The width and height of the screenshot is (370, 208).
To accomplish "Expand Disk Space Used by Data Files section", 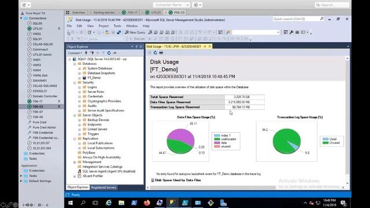I will [x=153, y=180].
